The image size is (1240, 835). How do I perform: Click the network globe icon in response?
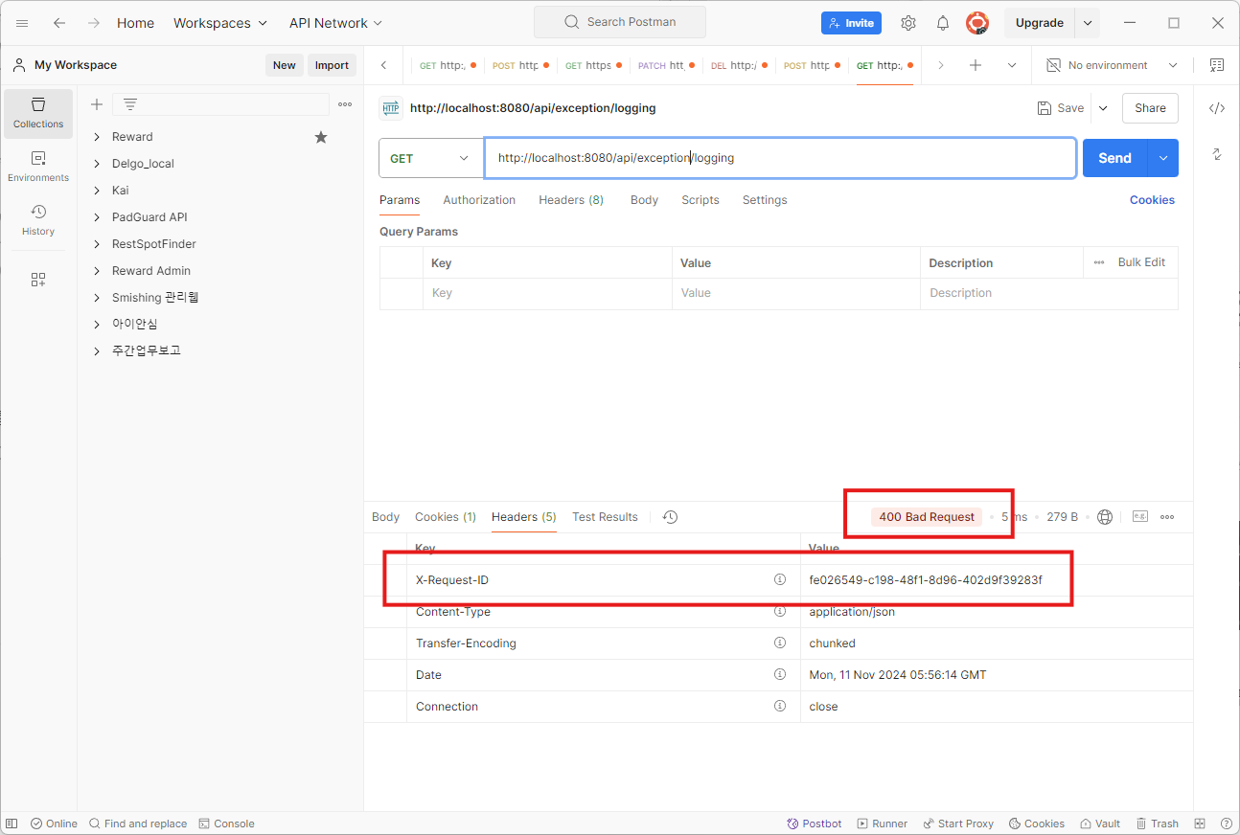1105,517
